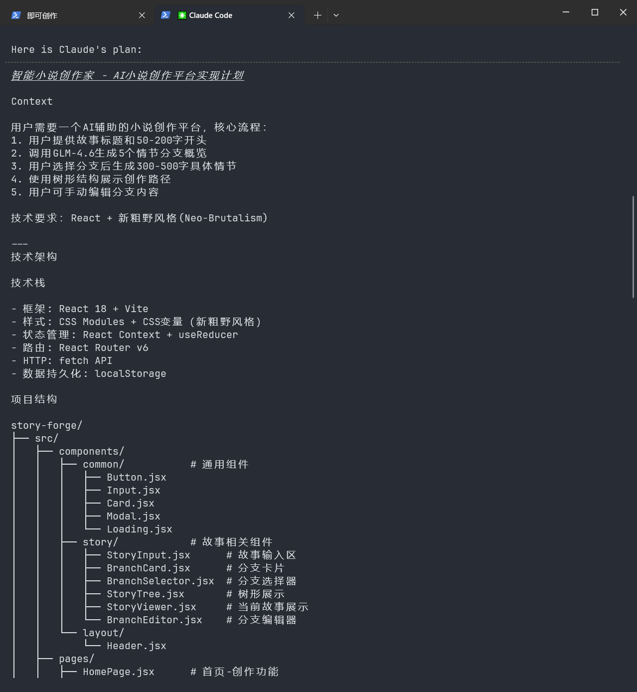Expand the new-tab profile dropdown chevron
Screen dimensions: 637x692
pos(336,15)
